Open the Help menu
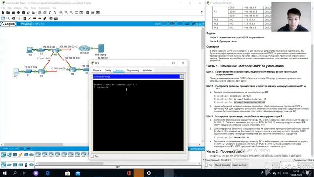Viewport: 314px width, 177px height. [54, 8]
